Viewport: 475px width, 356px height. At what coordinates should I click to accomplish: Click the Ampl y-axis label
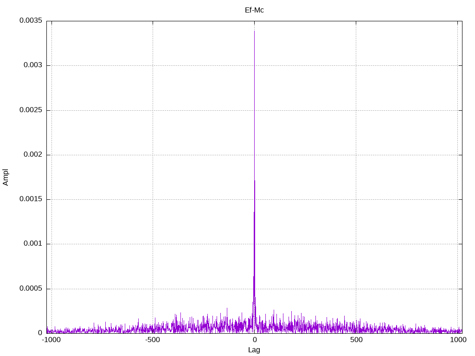(6, 178)
